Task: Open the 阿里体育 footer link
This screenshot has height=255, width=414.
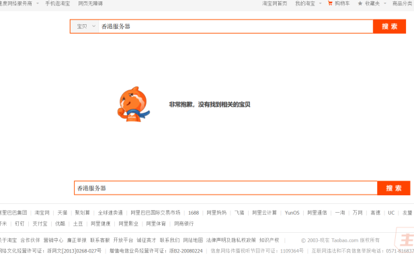Action: 156,223
